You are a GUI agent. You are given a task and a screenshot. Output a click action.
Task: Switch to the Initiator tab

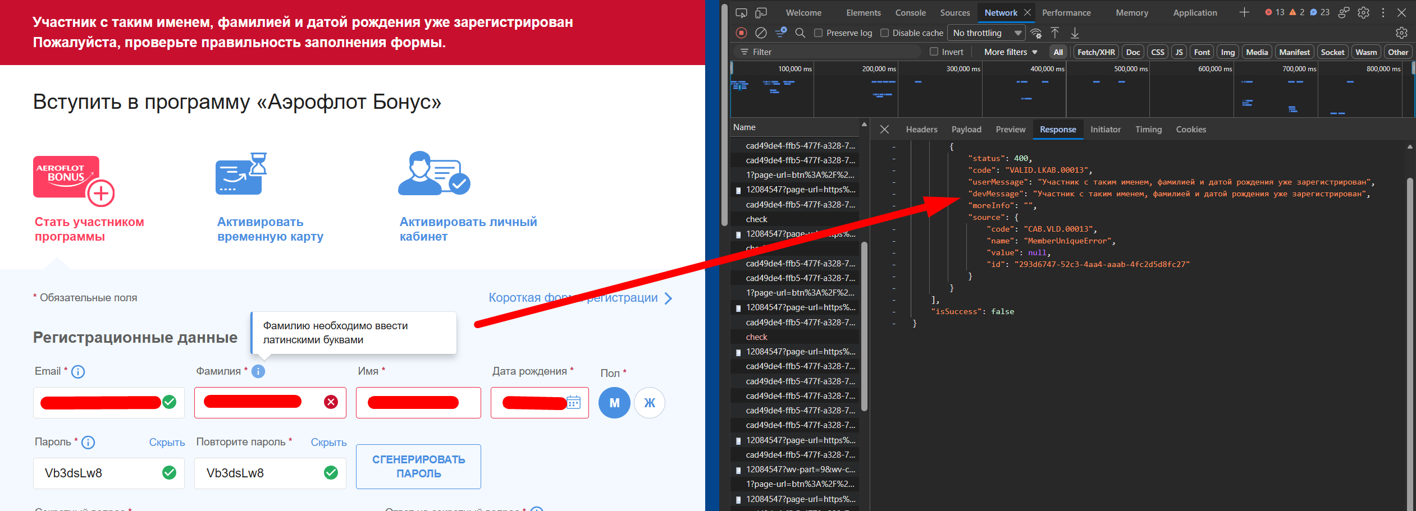(1106, 130)
